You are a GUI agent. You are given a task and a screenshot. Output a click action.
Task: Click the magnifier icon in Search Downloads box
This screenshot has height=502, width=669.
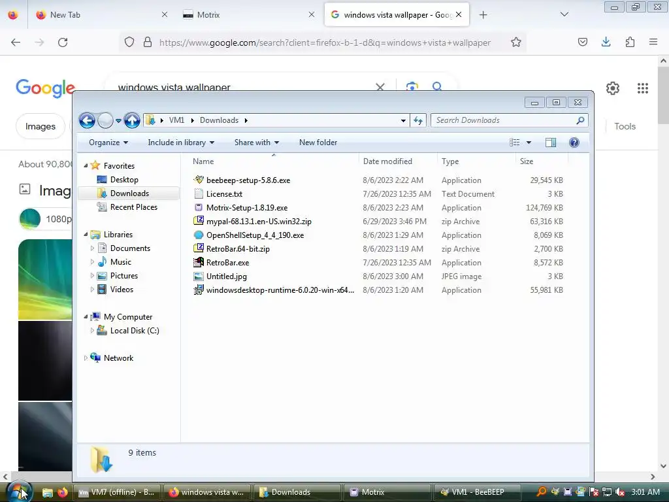point(580,121)
